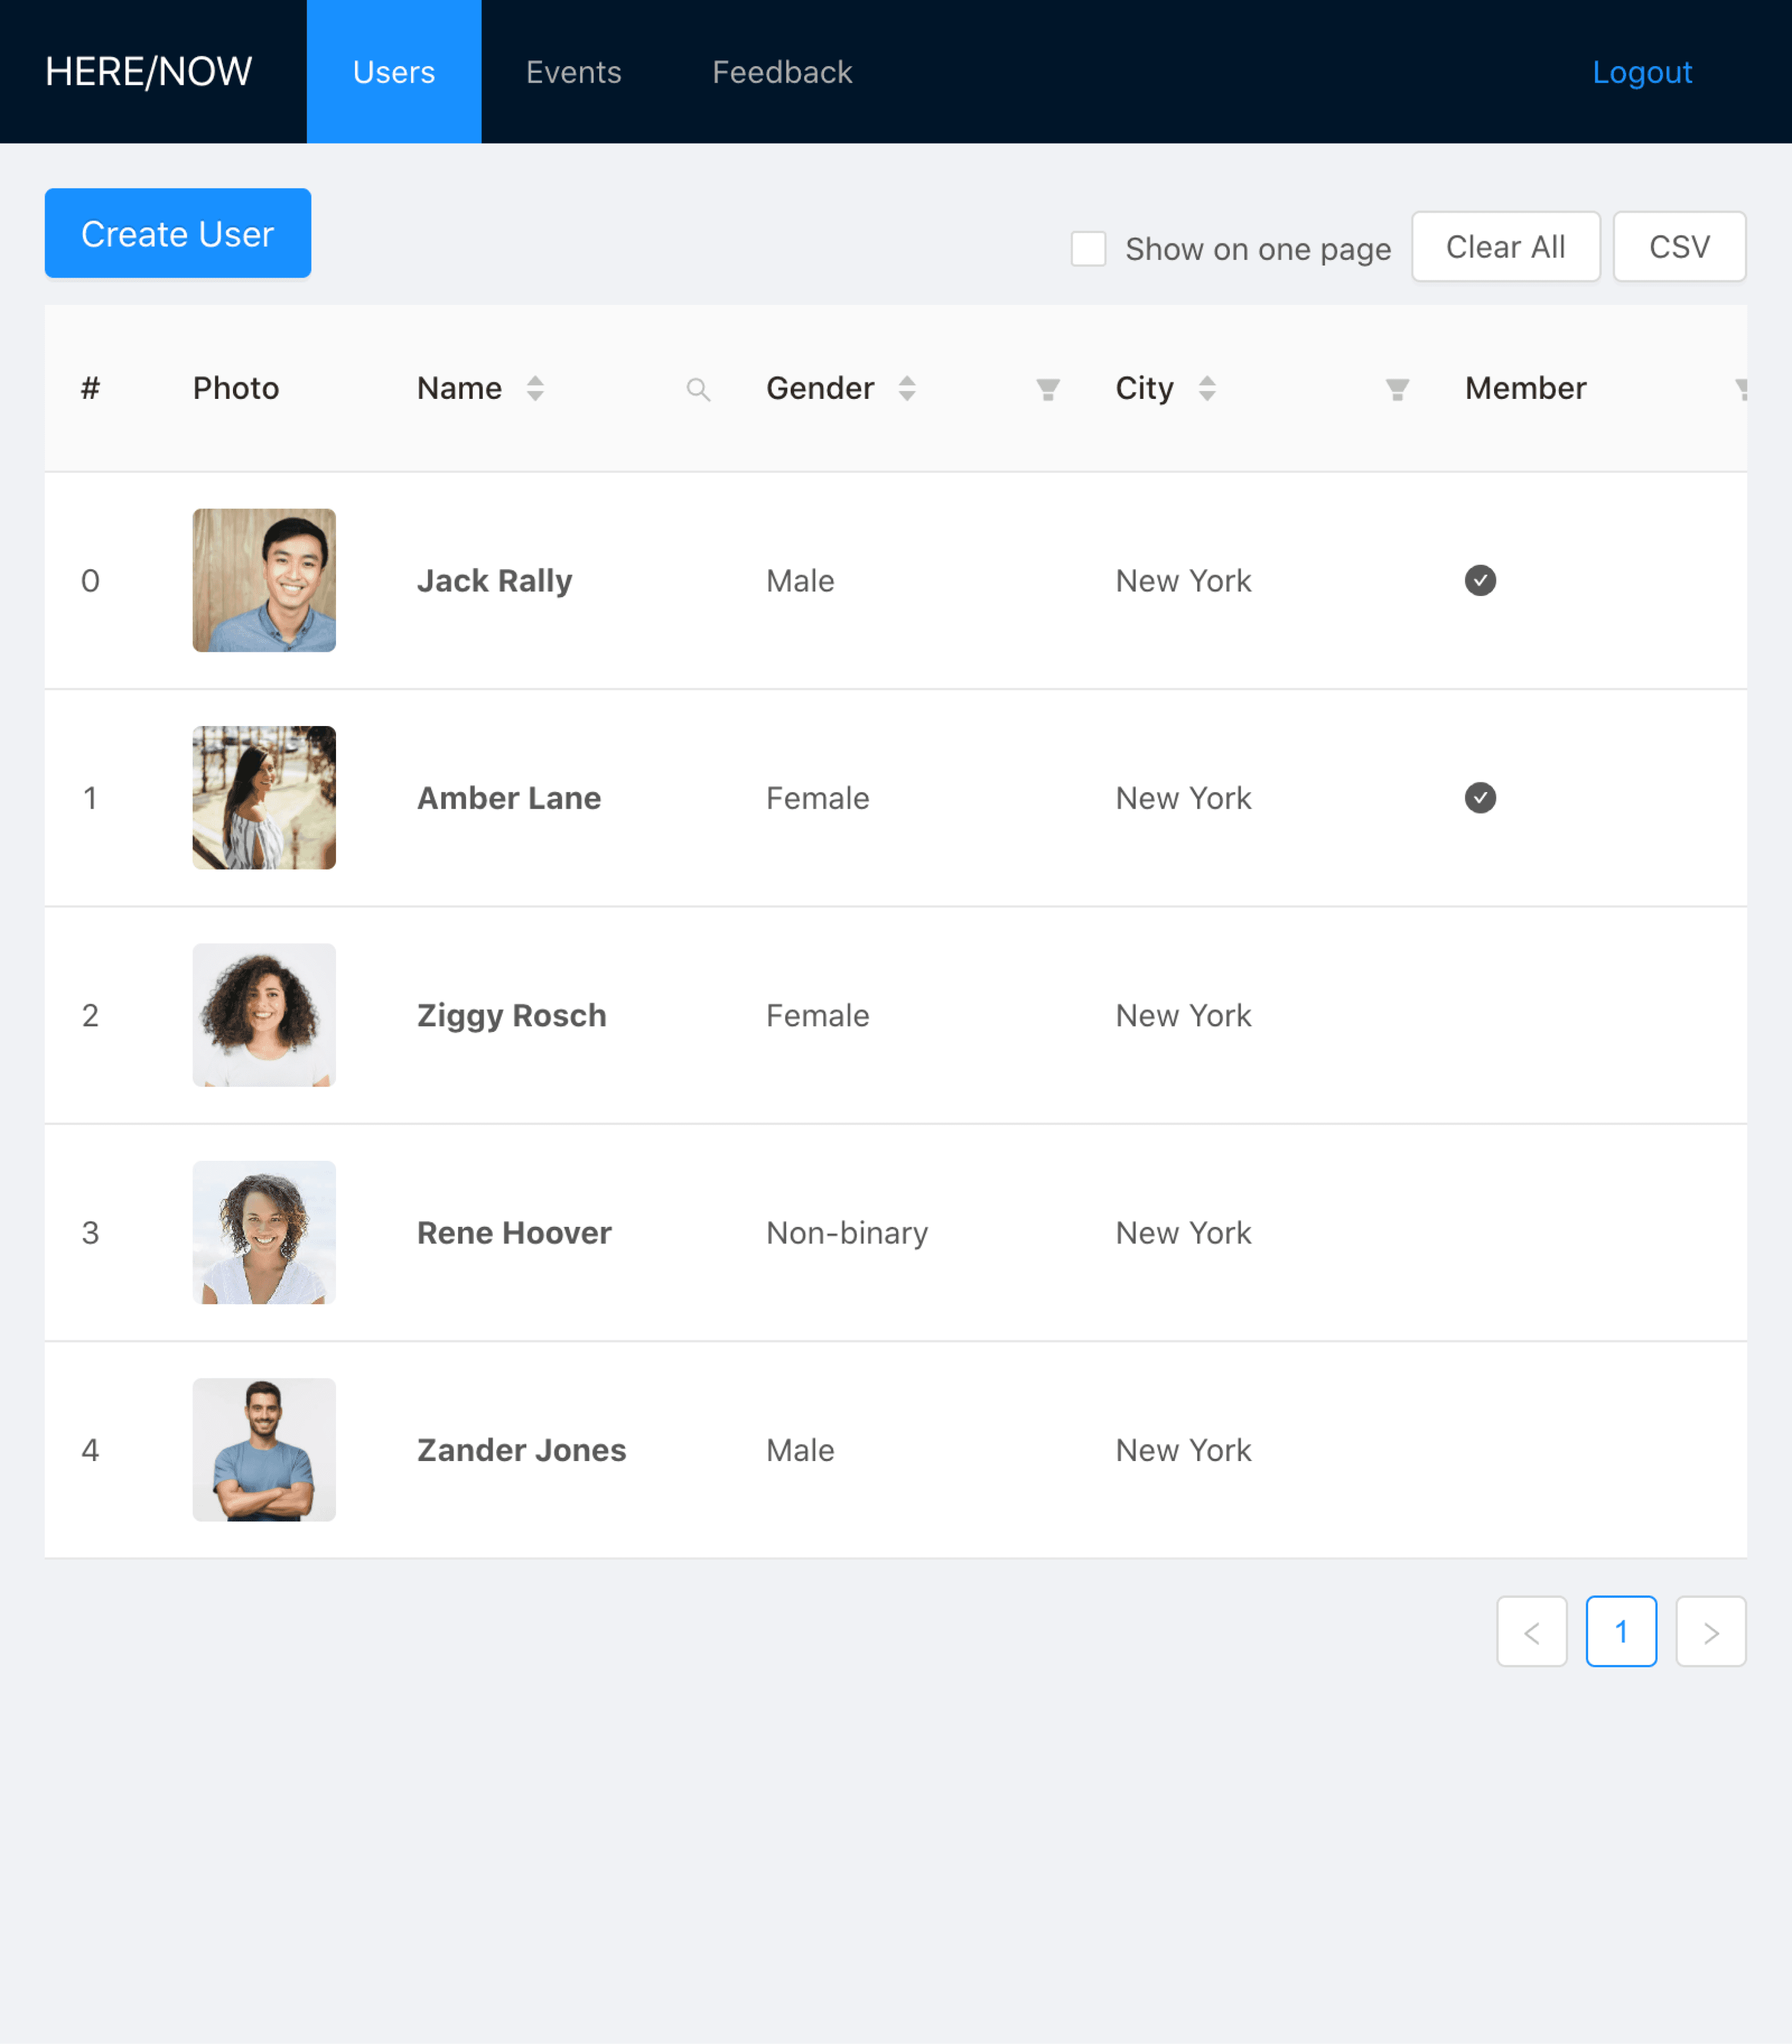Switch to the Events tab
The image size is (1792, 2044).
pyautogui.click(x=572, y=72)
